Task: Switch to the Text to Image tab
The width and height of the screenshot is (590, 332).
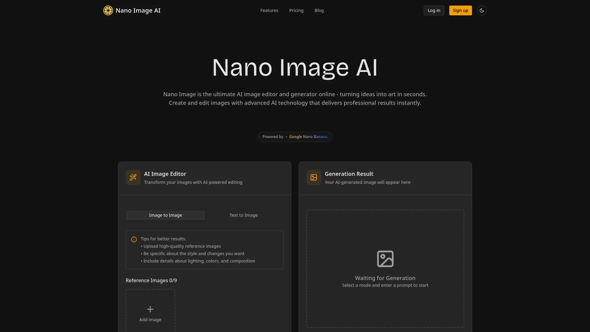Action: tap(243, 215)
